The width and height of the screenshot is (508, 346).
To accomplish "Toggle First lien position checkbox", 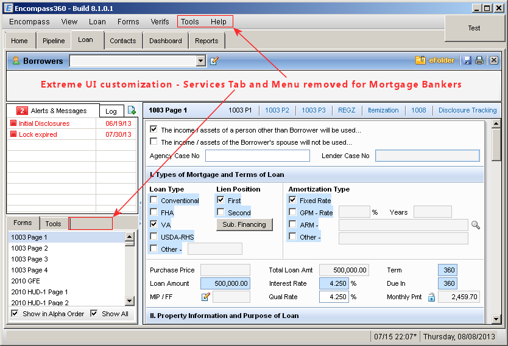I will 220,200.
